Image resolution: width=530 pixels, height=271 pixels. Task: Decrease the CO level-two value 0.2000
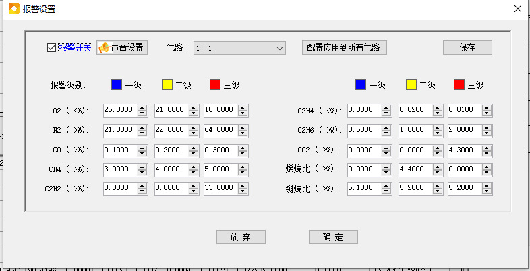(x=194, y=154)
